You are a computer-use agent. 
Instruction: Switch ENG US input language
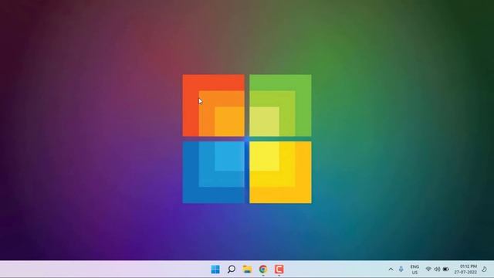[x=414, y=270]
